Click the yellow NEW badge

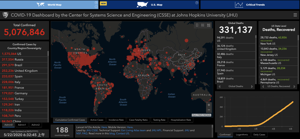pos(104,3)
